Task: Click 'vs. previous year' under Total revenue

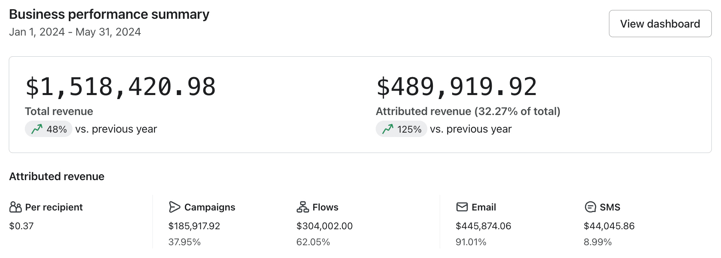Action: pyautogui.click(x=116, y=129)
